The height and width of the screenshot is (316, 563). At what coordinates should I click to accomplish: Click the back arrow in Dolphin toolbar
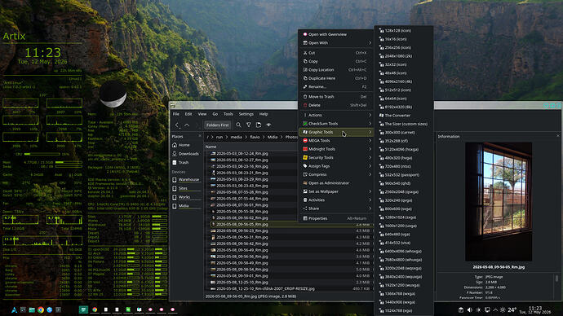pos(177,125)
